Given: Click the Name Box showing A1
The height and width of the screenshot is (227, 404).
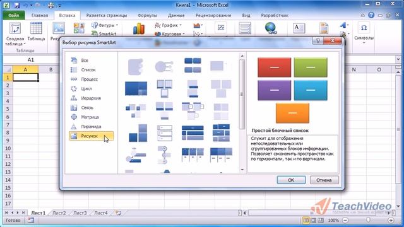Looking at the screenshot, I should 31,60.
